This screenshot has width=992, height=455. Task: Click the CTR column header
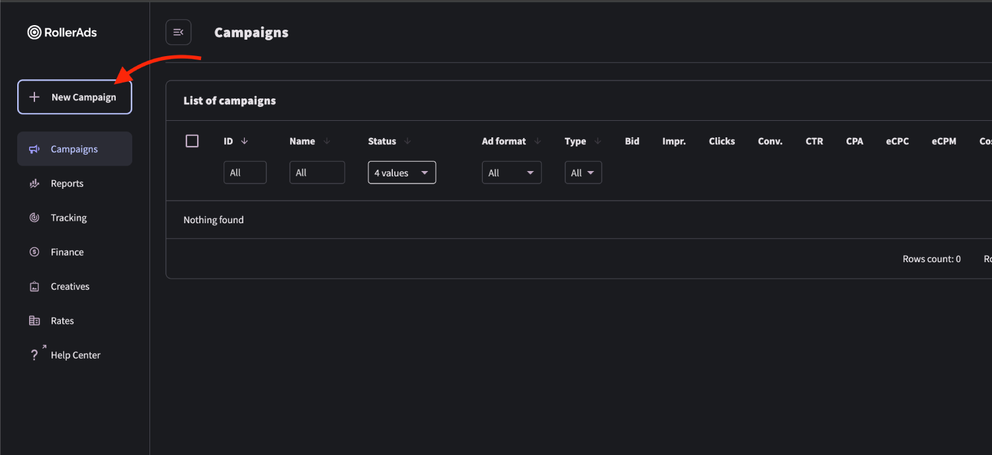(x=814, y=141)
